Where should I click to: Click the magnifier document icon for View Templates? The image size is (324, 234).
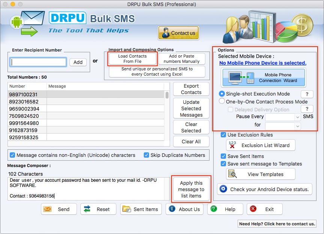point(232,174)
